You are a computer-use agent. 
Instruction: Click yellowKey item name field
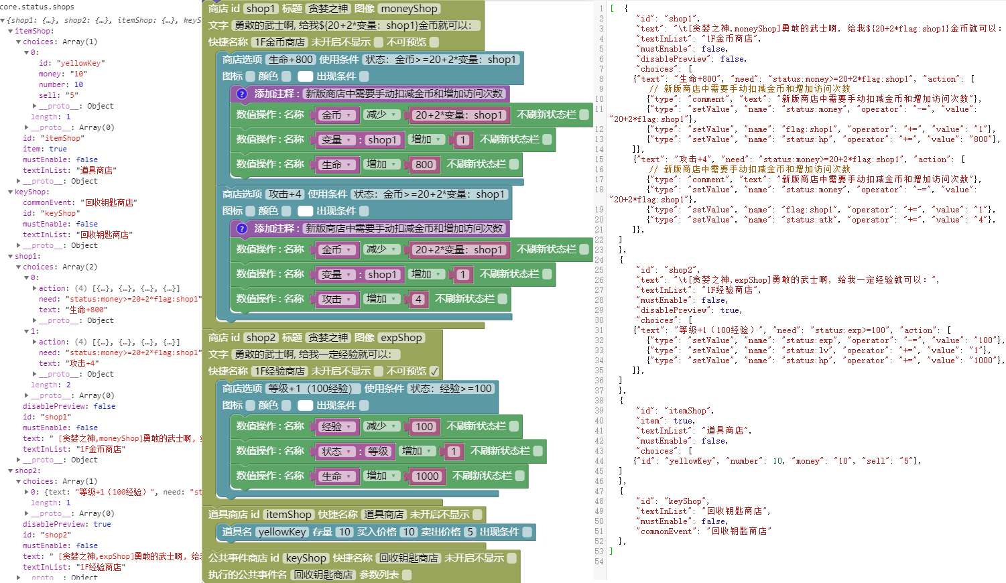pos(281,532)
